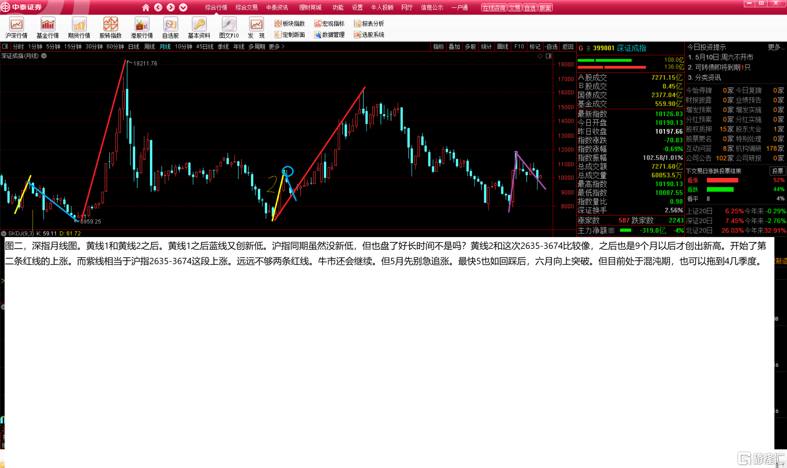
Task: Toggle chart sidebar panel icon left of 分时
Action: pyautogui.click(x=5, y=47)
